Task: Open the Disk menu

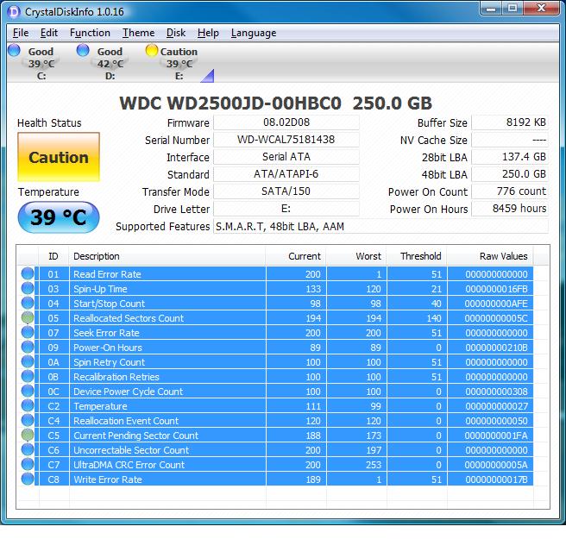Action: click(176, 33)
